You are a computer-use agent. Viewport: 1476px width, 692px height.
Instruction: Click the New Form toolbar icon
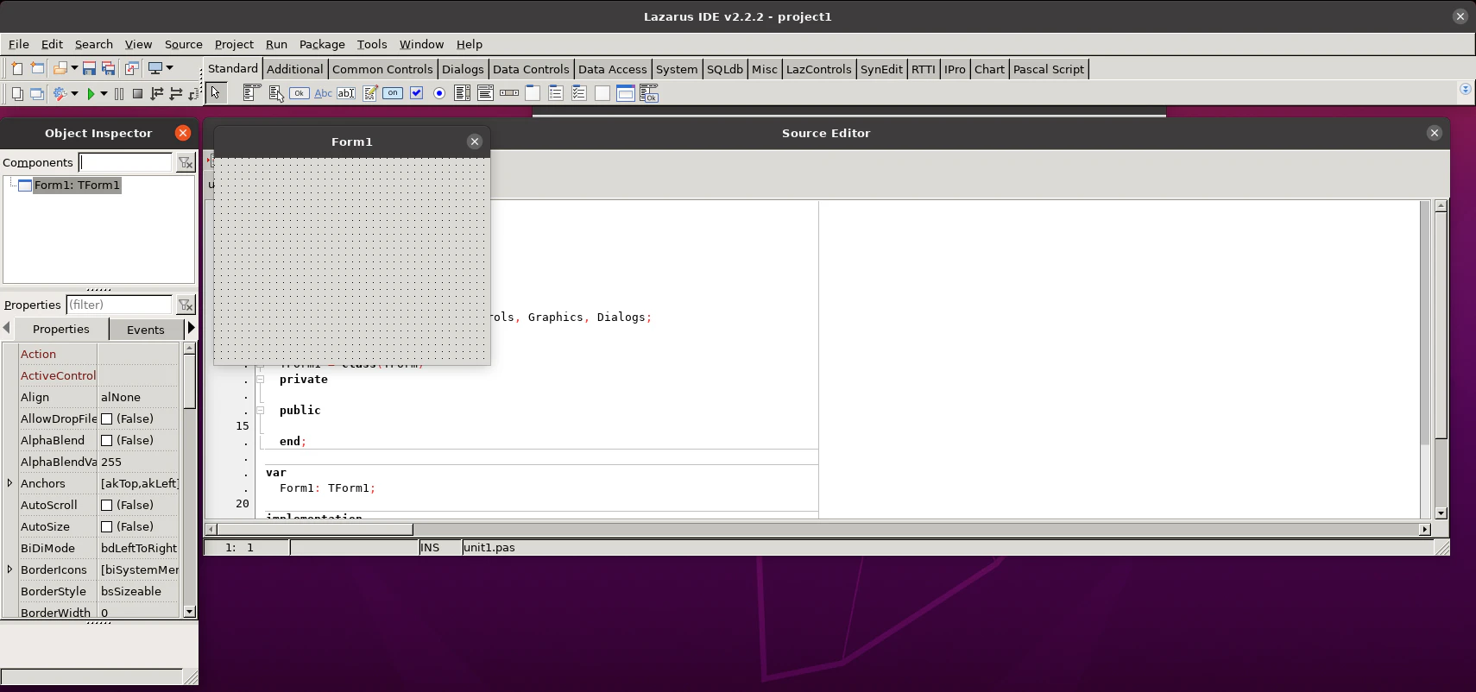click(x=37, y=68)
